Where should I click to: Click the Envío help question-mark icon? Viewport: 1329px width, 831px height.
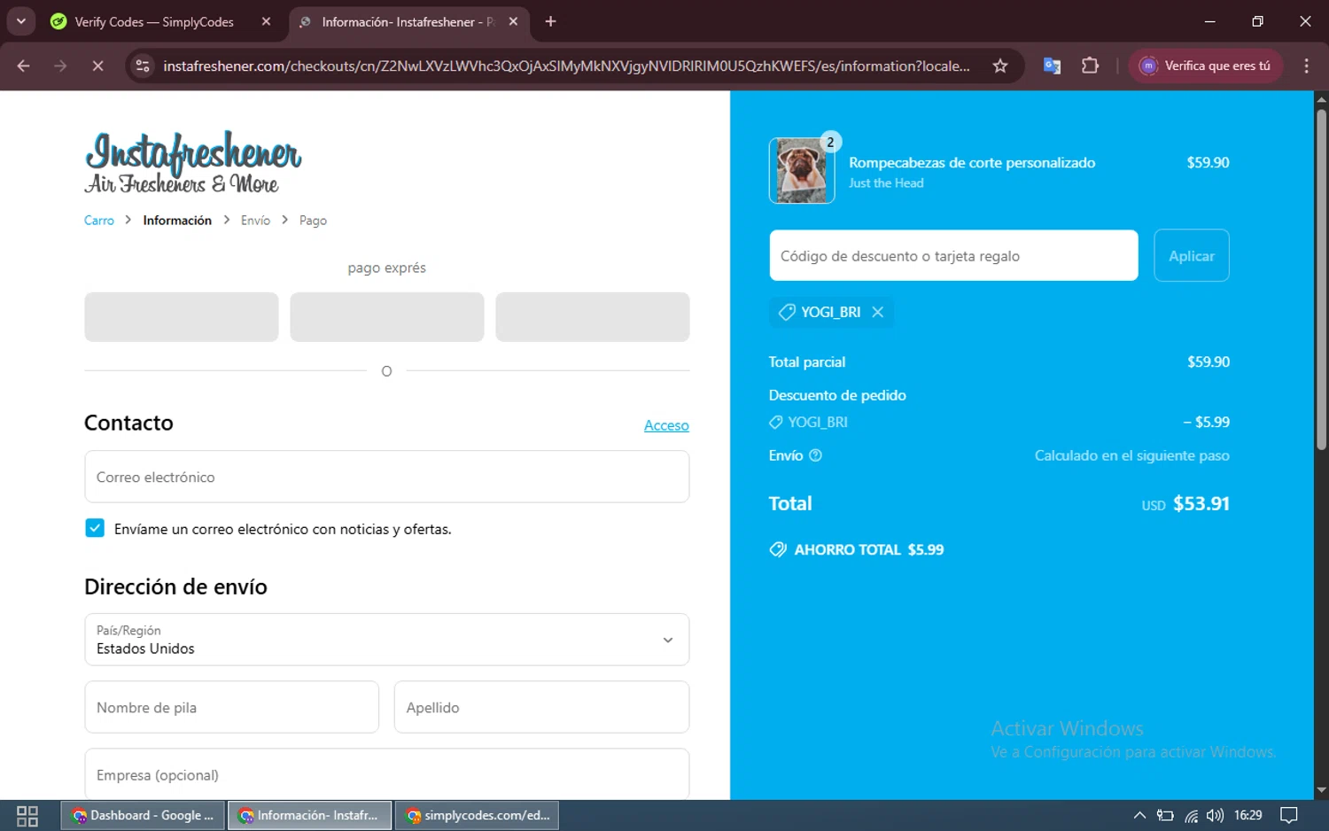816,455
